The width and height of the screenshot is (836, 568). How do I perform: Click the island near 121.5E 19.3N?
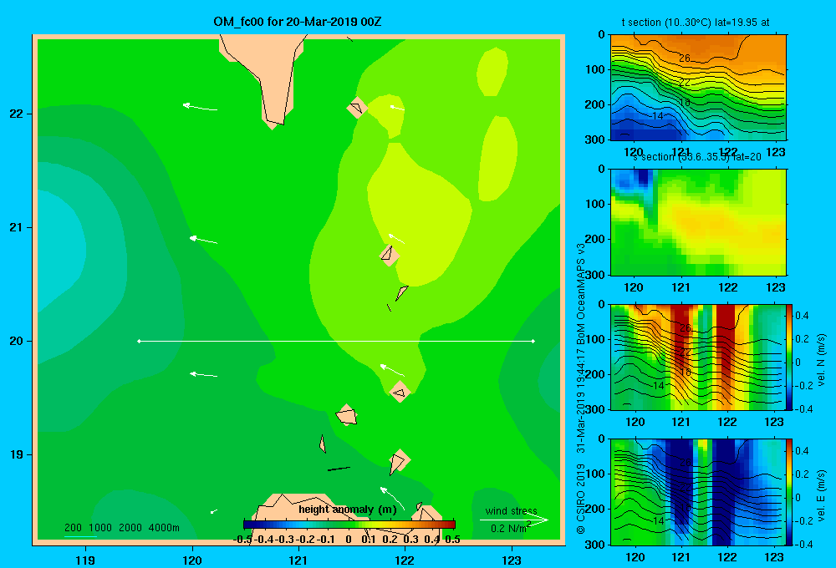[347, 415]
